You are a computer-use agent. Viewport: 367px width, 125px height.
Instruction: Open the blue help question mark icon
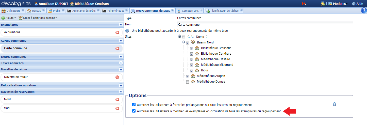pos(363,10)
